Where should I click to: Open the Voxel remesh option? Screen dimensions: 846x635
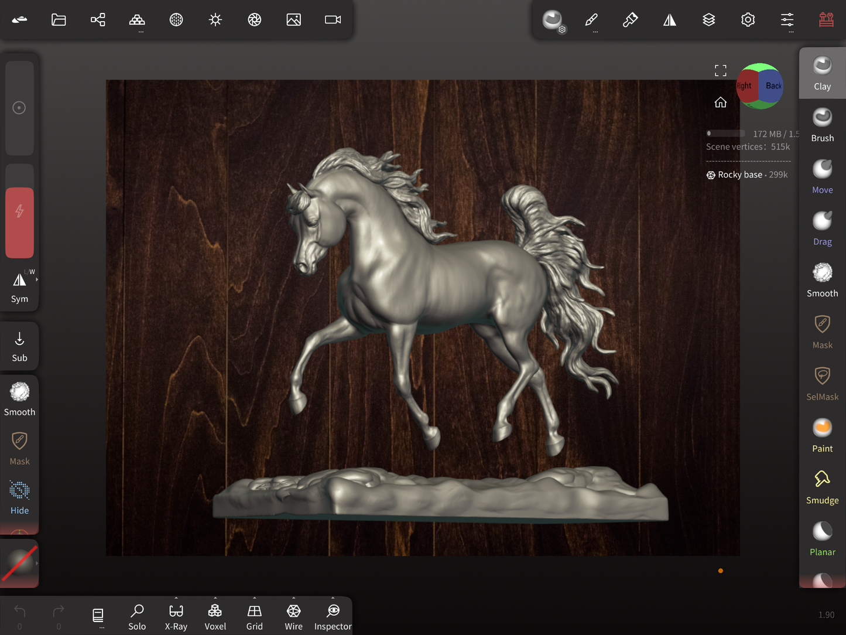[x=215, y=617]
